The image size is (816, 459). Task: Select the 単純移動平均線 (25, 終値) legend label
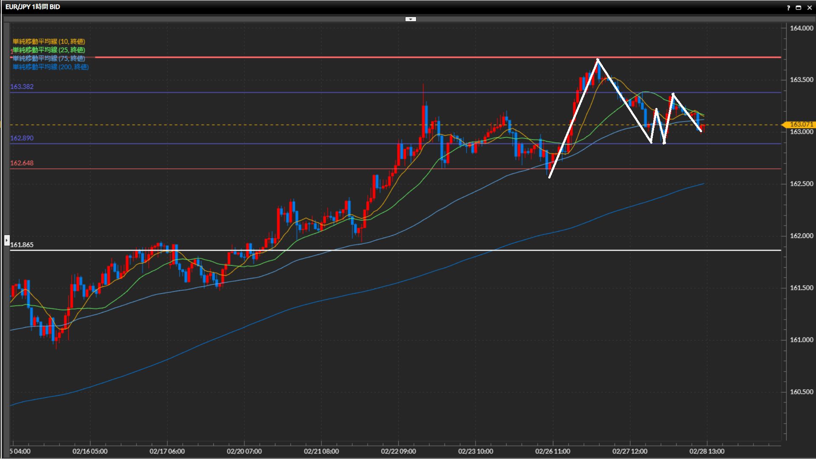click(49, 50)
